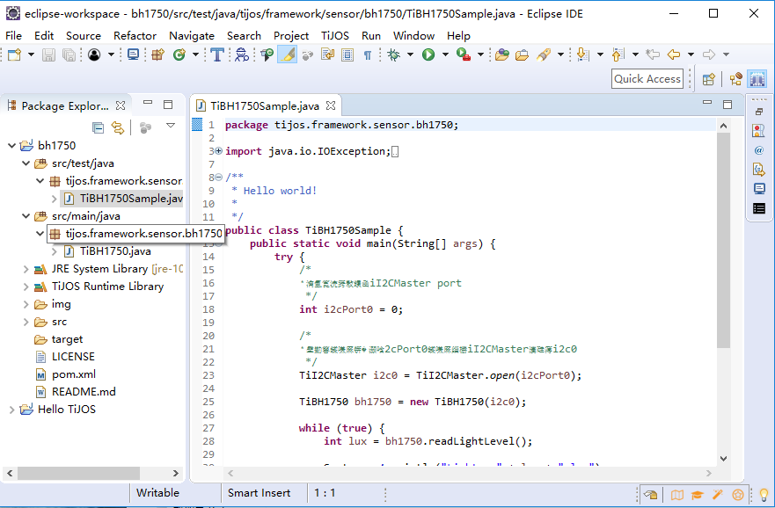Close the TiBH1750Sample.java editor tab
This screenshot has width=775, height=508.
[331, 105]
